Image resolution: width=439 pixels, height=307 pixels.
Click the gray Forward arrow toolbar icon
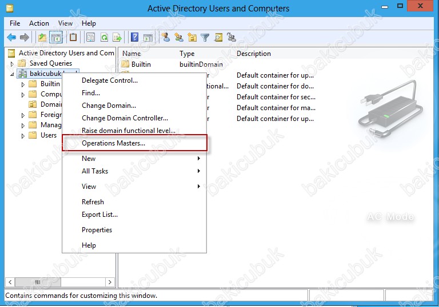pos(25,37)
